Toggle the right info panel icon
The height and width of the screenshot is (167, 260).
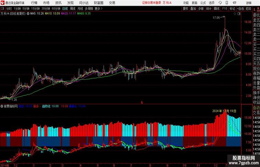coord(239,14)
